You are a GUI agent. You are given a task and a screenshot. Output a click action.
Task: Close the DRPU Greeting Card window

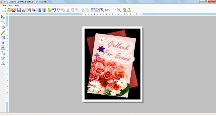(x=212, y=1)
